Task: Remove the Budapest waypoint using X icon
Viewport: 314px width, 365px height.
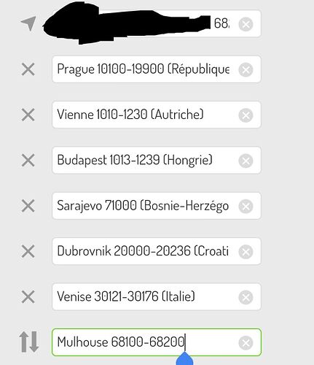Action: (x=28, y=161)
